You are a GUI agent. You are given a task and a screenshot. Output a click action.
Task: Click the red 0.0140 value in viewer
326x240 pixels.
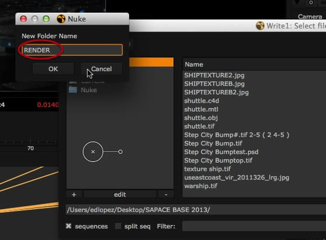click(x=48, y=105)
